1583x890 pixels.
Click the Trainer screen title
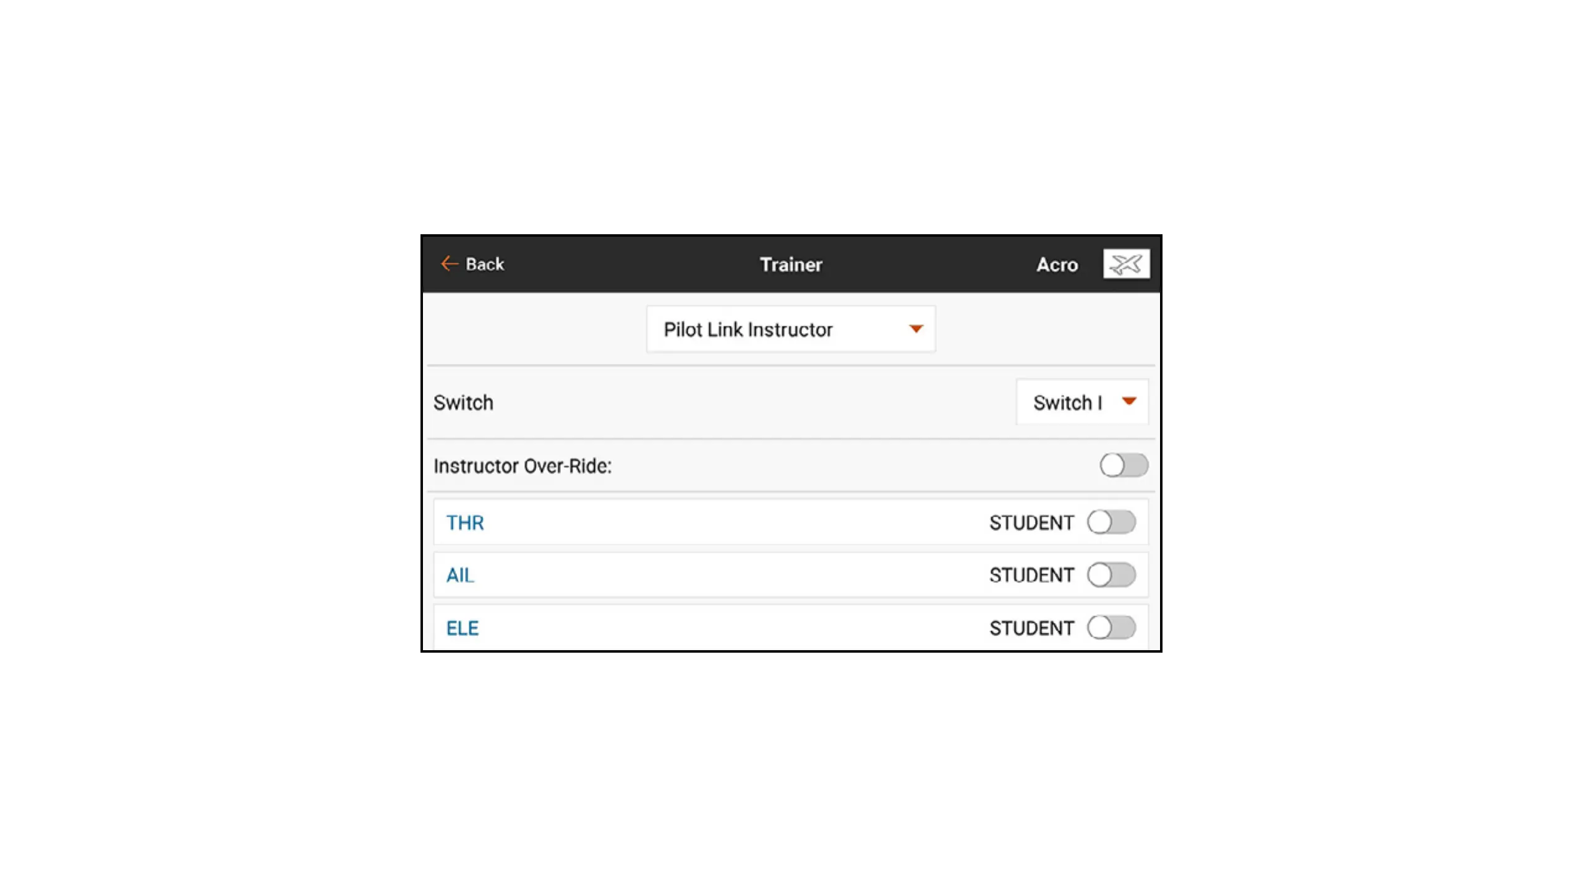[791, 265]
